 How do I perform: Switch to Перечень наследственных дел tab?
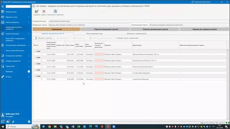[x=53, y=33]
